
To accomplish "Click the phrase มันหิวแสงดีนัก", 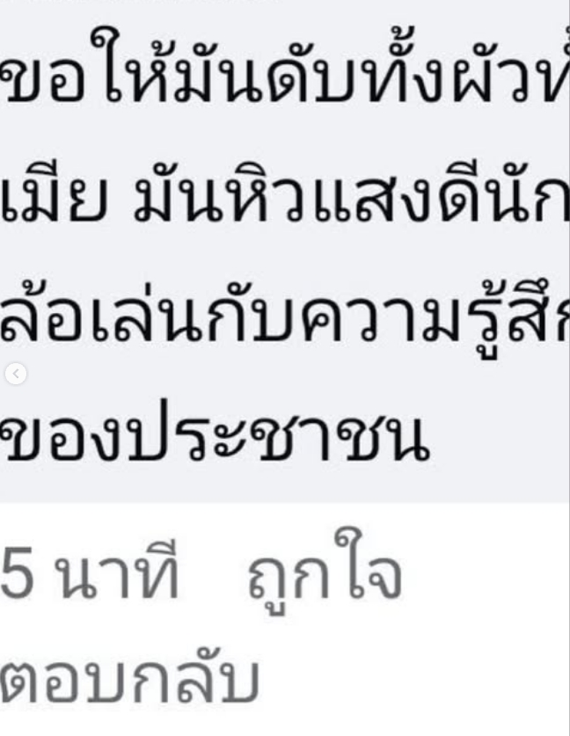I will (351, 193).
